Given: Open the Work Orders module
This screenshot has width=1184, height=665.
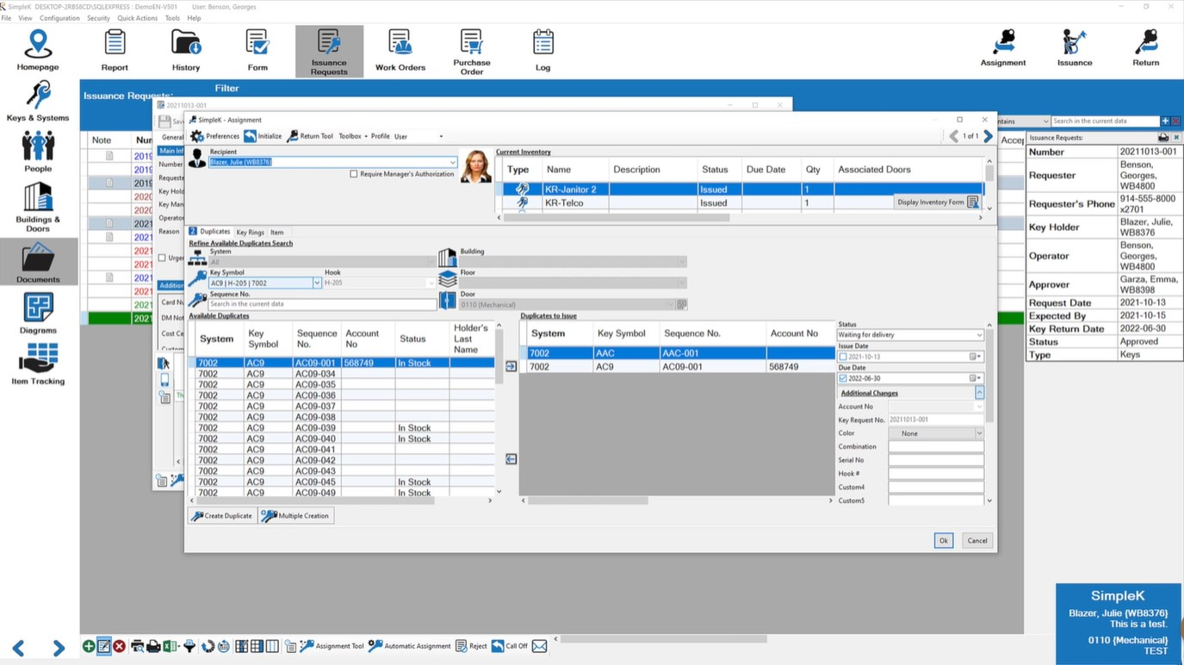Looking at the screenshot, I should [400, 51].
